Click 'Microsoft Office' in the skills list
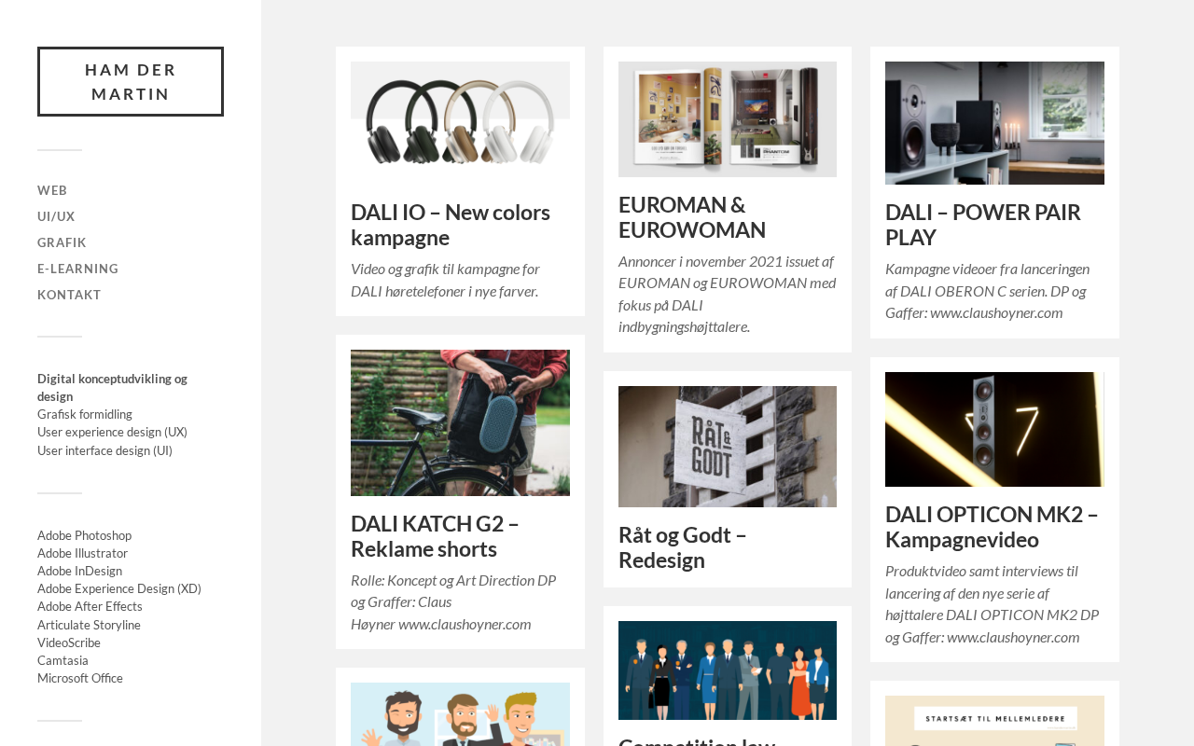Viewport: 1194px width, 746px height. point(80,678)
